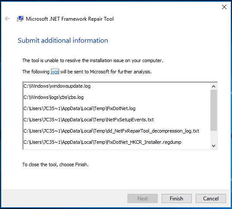
Task: Select the FixDotNet.log path entry
Action: [79, 108]
